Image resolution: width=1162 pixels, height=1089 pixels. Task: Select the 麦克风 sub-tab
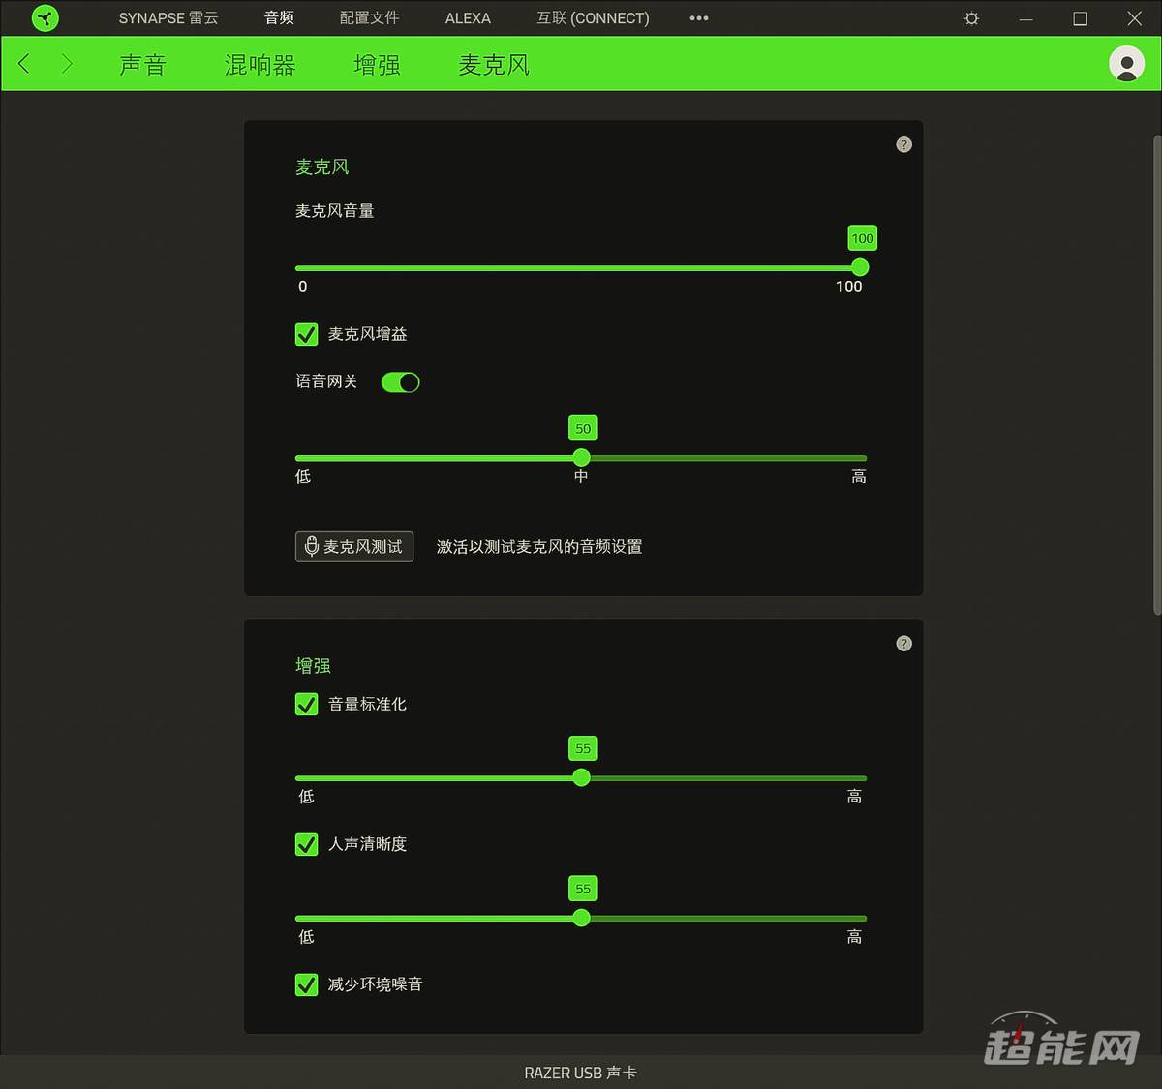coord(494,65)
